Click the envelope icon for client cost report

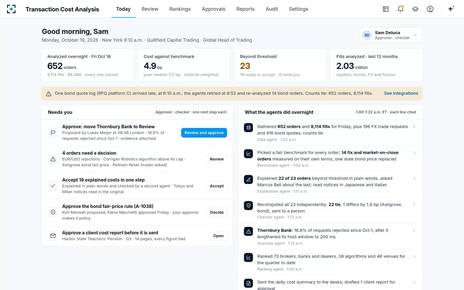click(x=53, y=236)
